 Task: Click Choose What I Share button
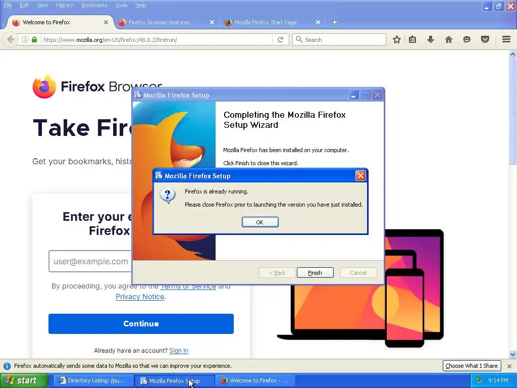472,366
